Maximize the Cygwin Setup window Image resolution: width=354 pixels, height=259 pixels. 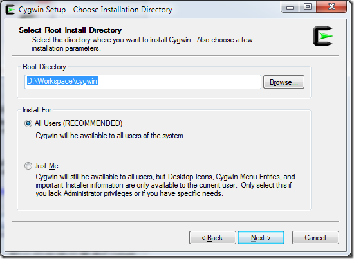[308, 7]
